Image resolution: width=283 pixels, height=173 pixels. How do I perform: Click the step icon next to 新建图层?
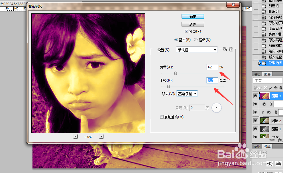264,46
